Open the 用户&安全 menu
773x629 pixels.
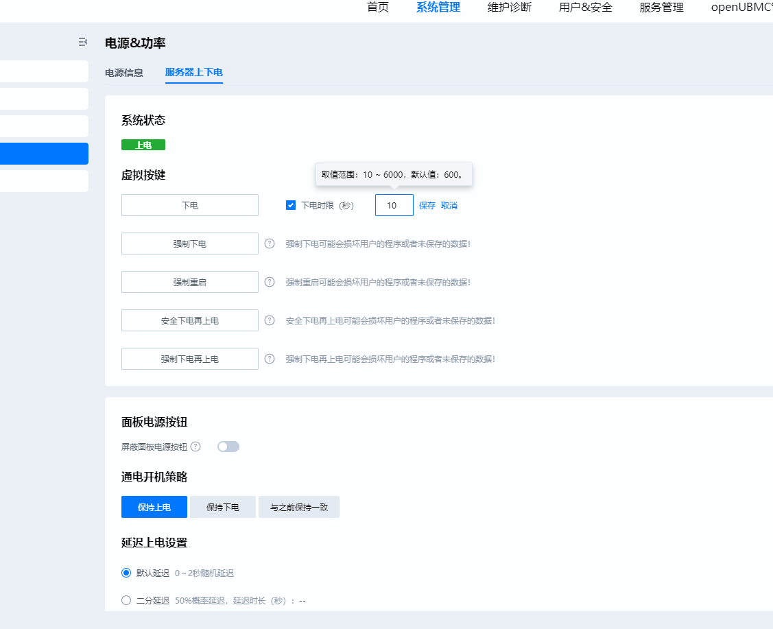click(x=585, y=8)
